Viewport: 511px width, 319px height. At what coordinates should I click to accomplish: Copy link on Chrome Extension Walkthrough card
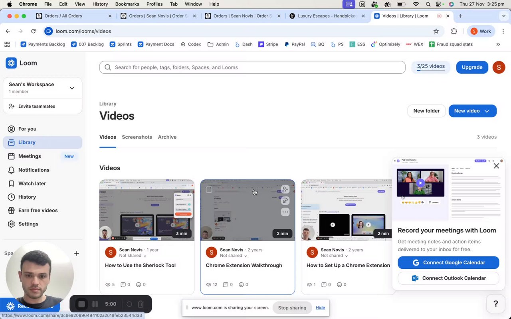click(x=285, y=201)
